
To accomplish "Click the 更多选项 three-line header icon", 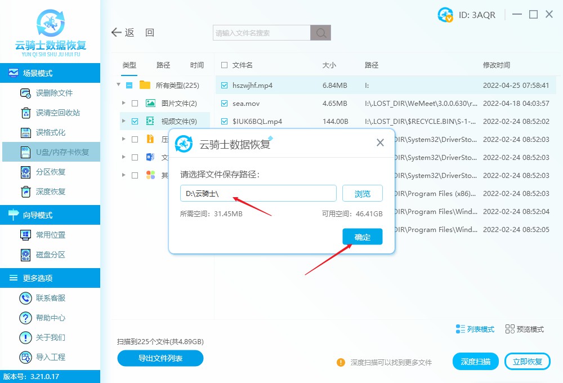I will click(14, 278).
